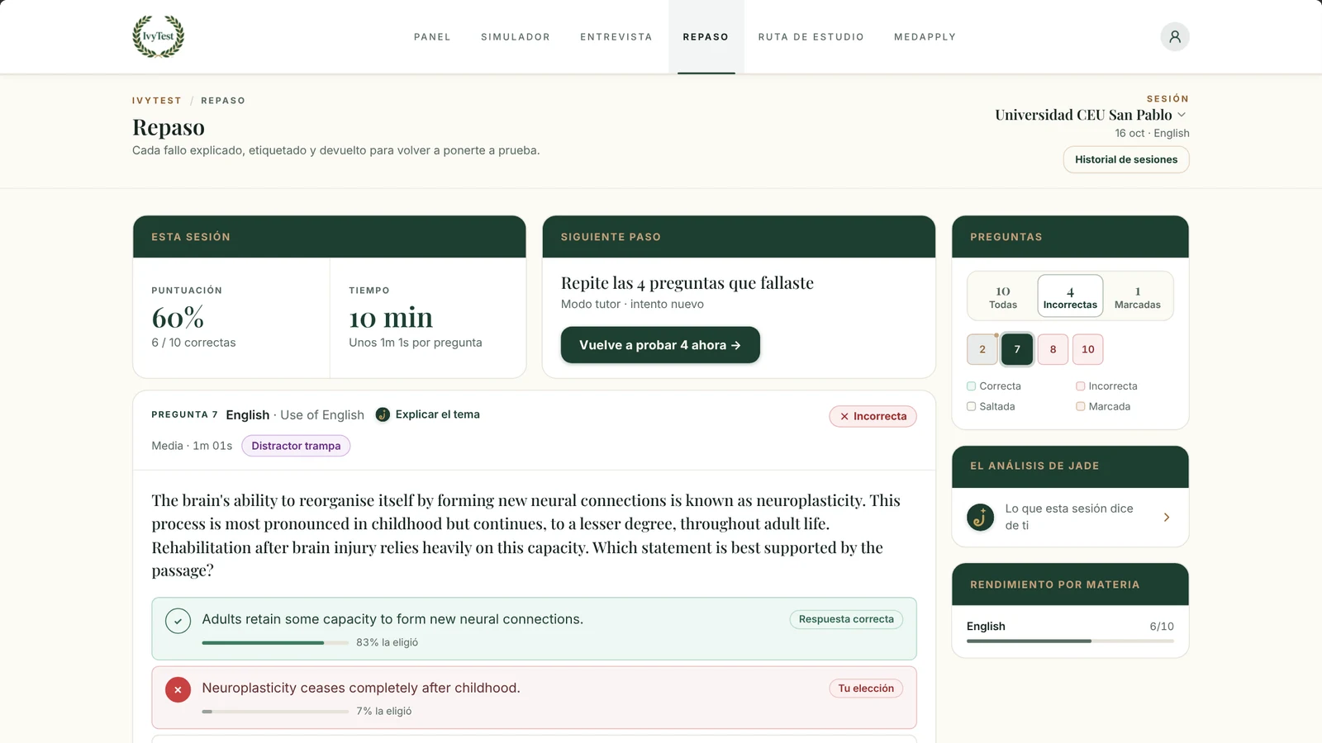This screenshot has height=743, width=1322.
Task: Jump to question 8
Action: (x=1053, y=349)
